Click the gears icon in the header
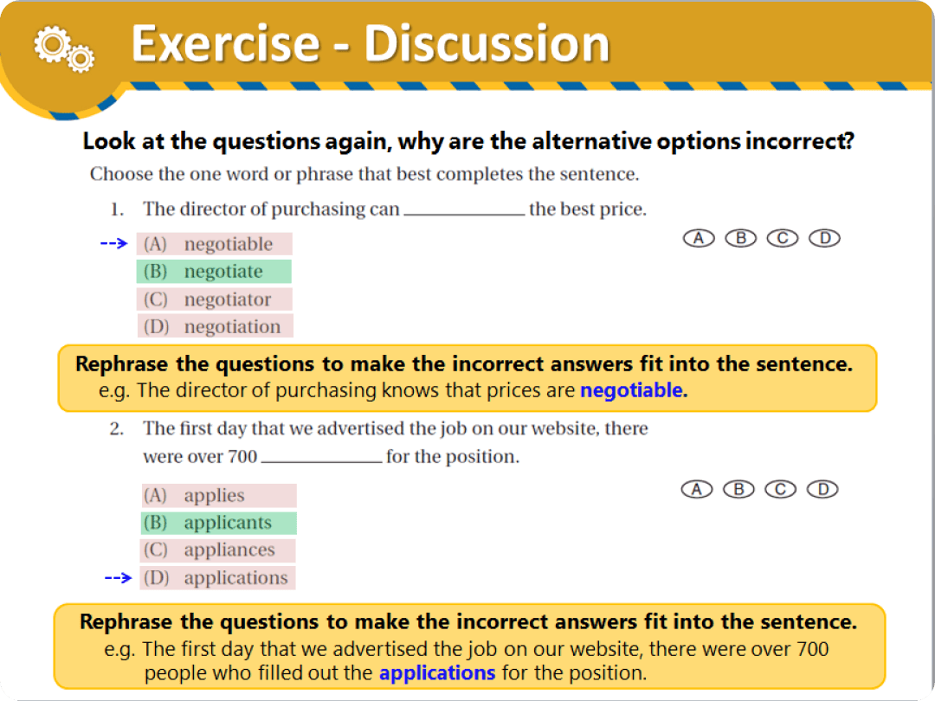Screen dimensions: 935x701 click(64, 48)
